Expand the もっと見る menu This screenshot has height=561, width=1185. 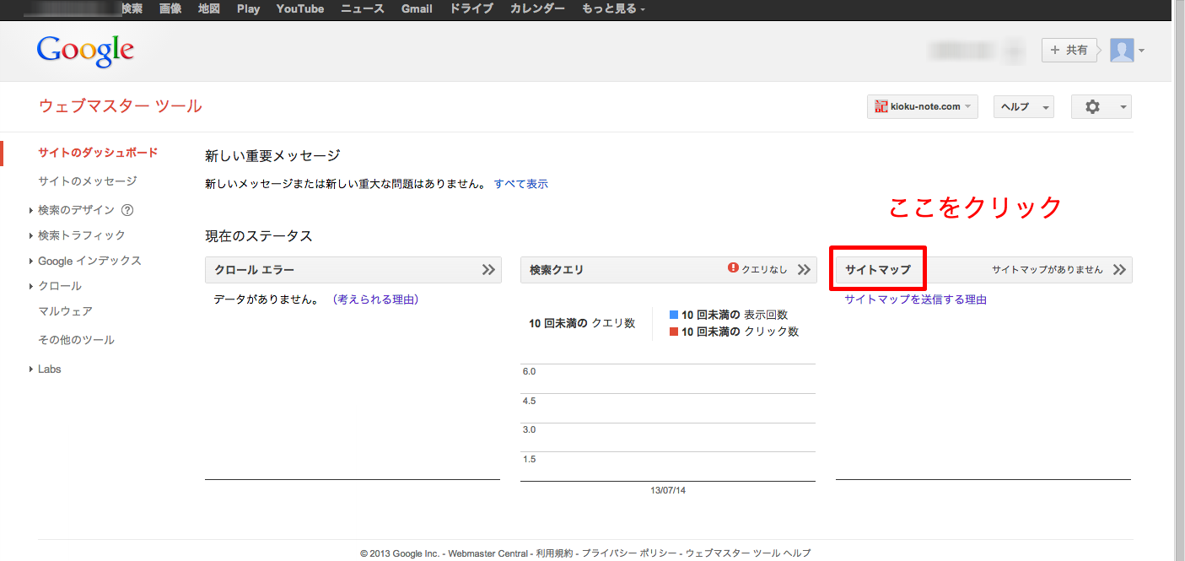click(613, 9)
